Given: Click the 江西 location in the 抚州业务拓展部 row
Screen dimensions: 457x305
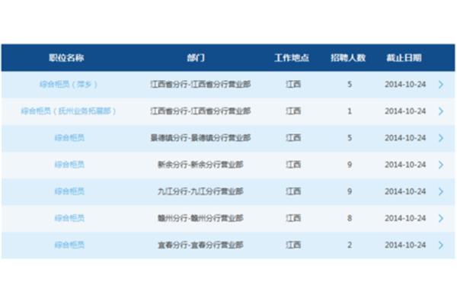Looking at the screenshot, I should pos(293,111).
